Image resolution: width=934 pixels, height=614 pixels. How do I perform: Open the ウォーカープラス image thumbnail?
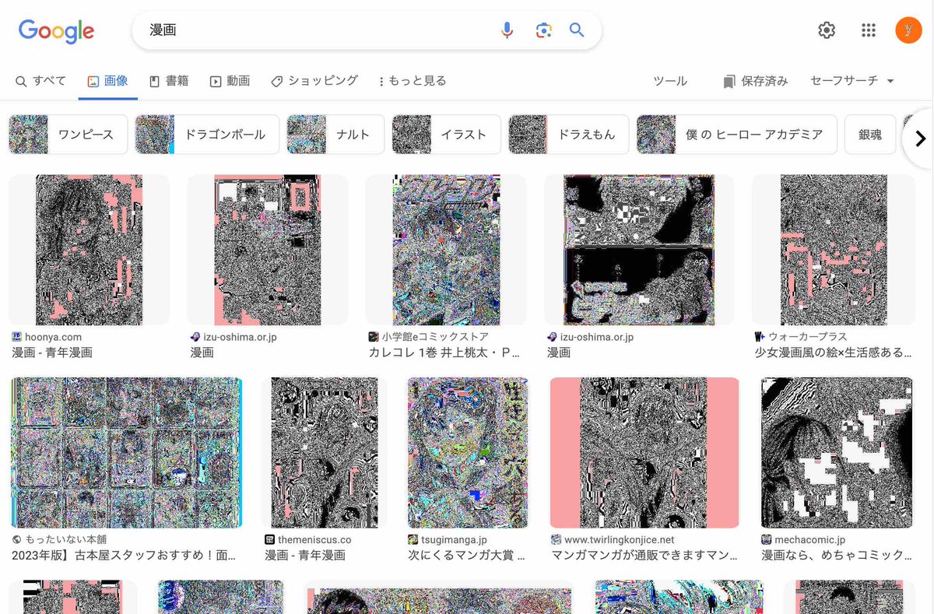(x=834, y=250)
